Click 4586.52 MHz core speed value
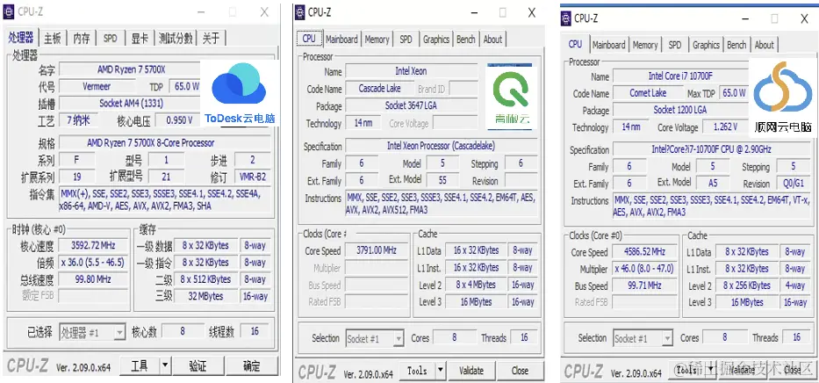Screen dimensions: 819x383 point(644,251)
